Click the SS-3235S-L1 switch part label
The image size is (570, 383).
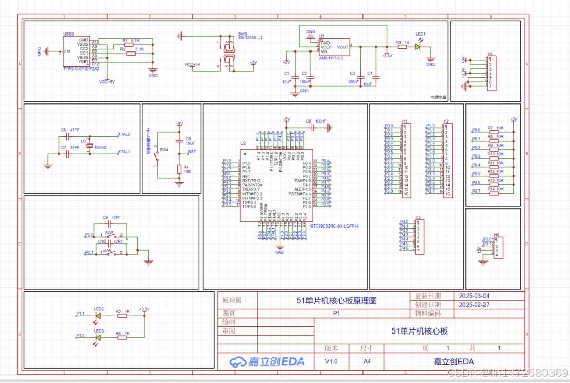click(x=250, y=38)
